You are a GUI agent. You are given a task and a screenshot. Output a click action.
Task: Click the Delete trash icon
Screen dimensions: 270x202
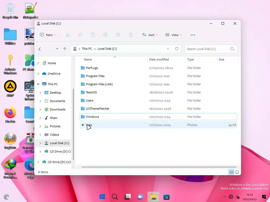click(131, 35)
